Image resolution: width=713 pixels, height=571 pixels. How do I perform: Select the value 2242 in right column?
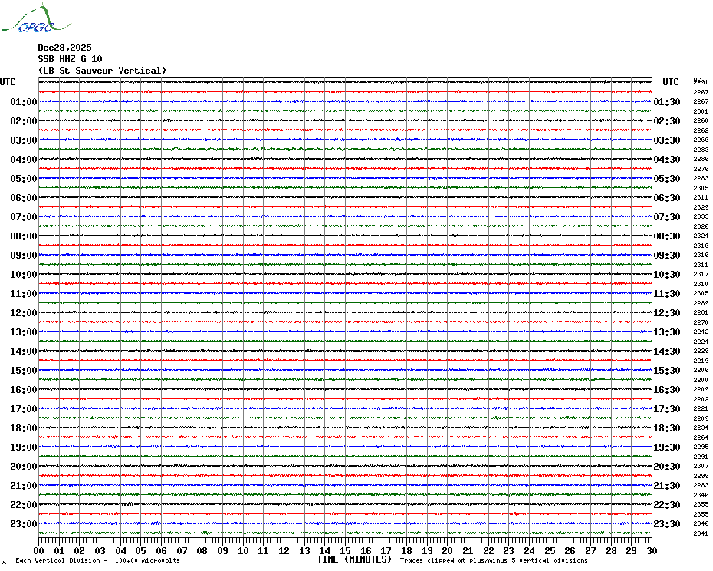701,332
